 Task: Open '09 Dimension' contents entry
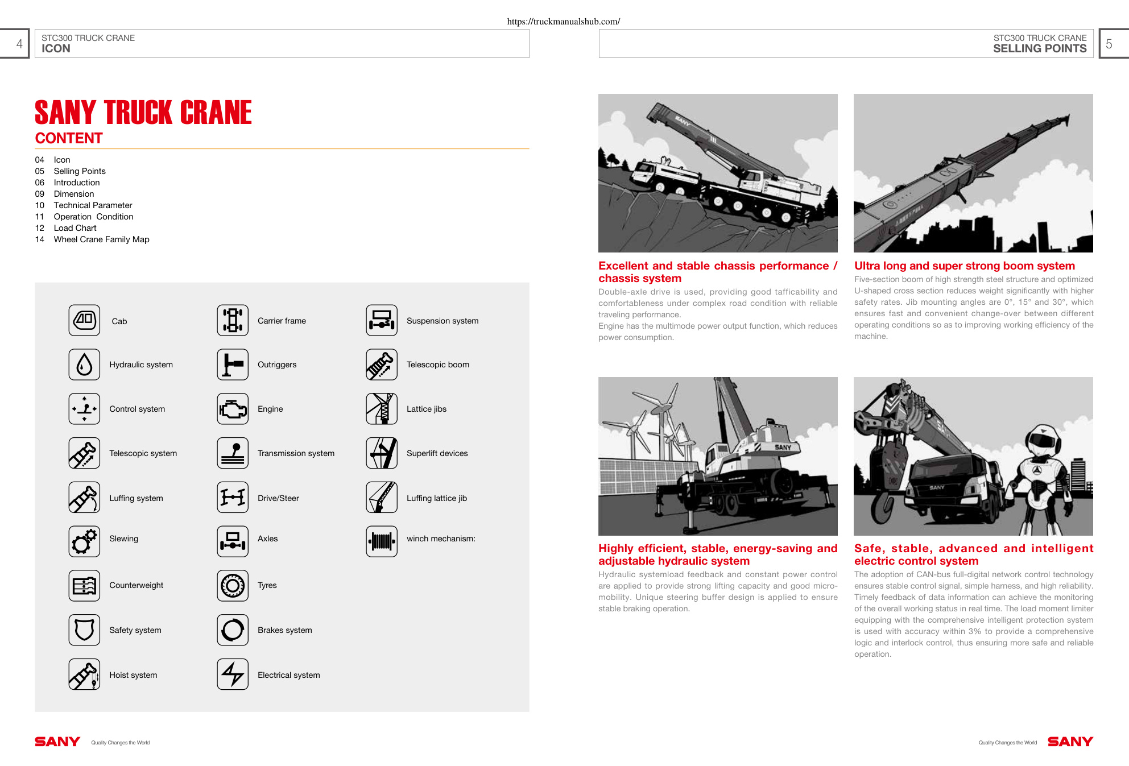[64, 194]
